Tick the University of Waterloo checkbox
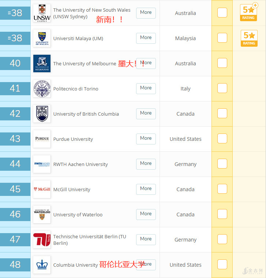The height and width of the screenshot is (278, 266). (x=222, y=214)
